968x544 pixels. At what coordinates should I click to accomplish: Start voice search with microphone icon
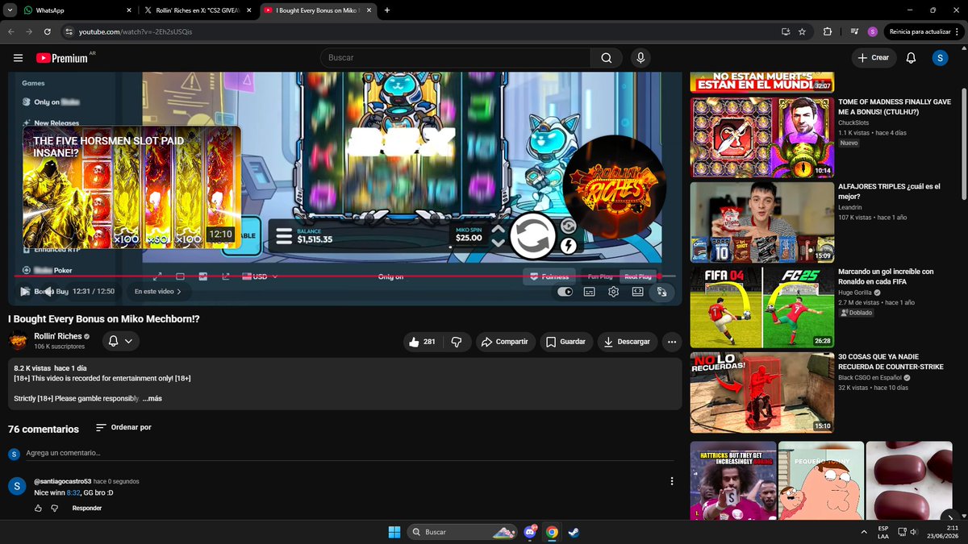click(x=640, y=58)
